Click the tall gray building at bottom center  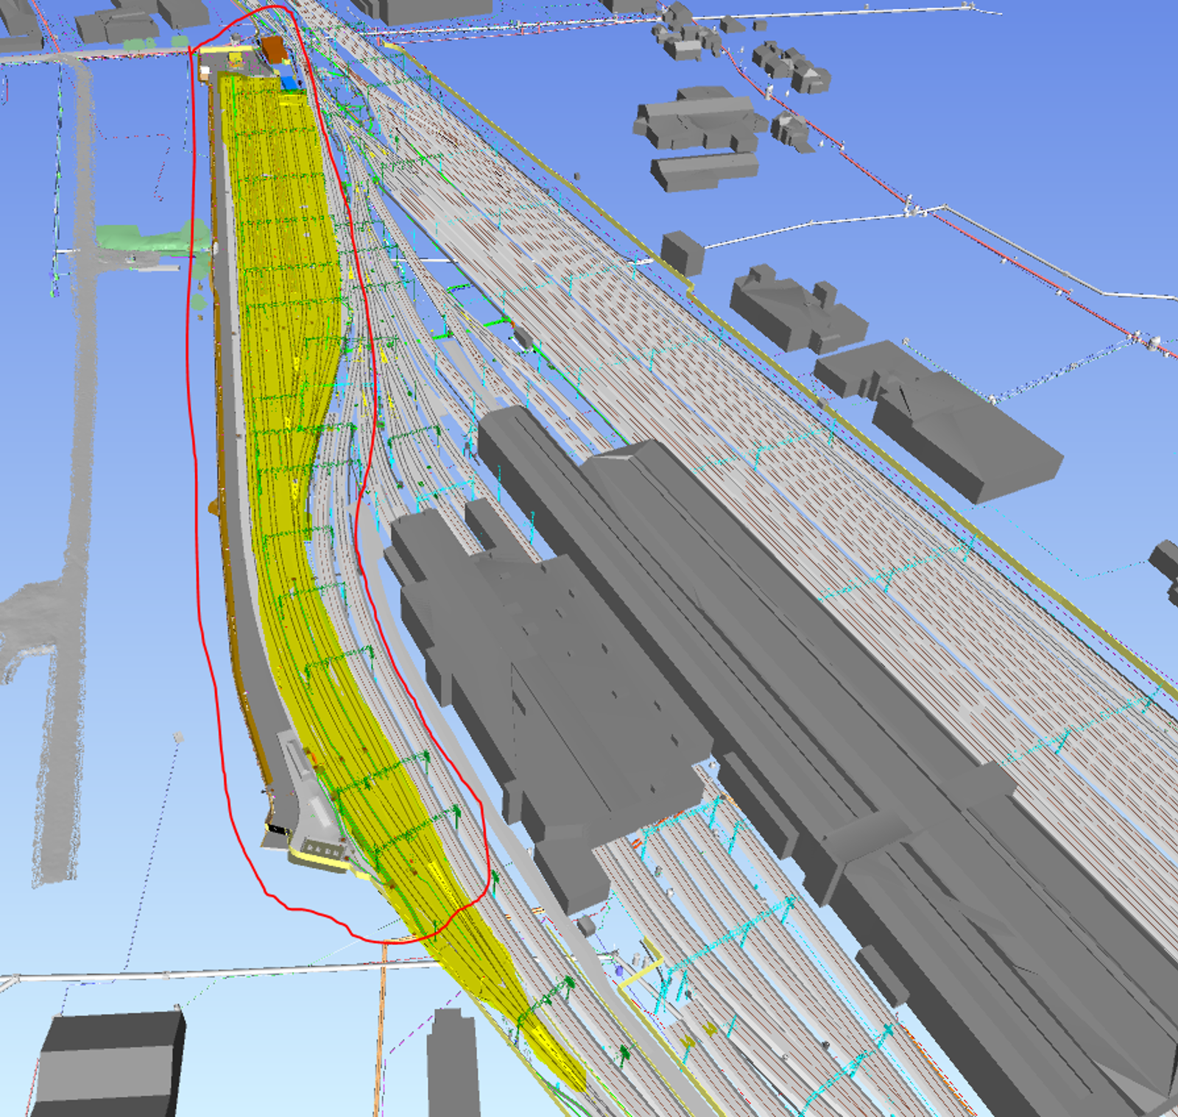click(x=453, y=1063)
